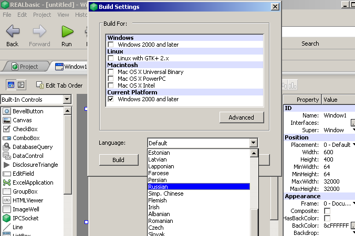The width and height of the screenshot is (355, 236).
Task: Choose Persian in the language list
Action: [199, 180]
